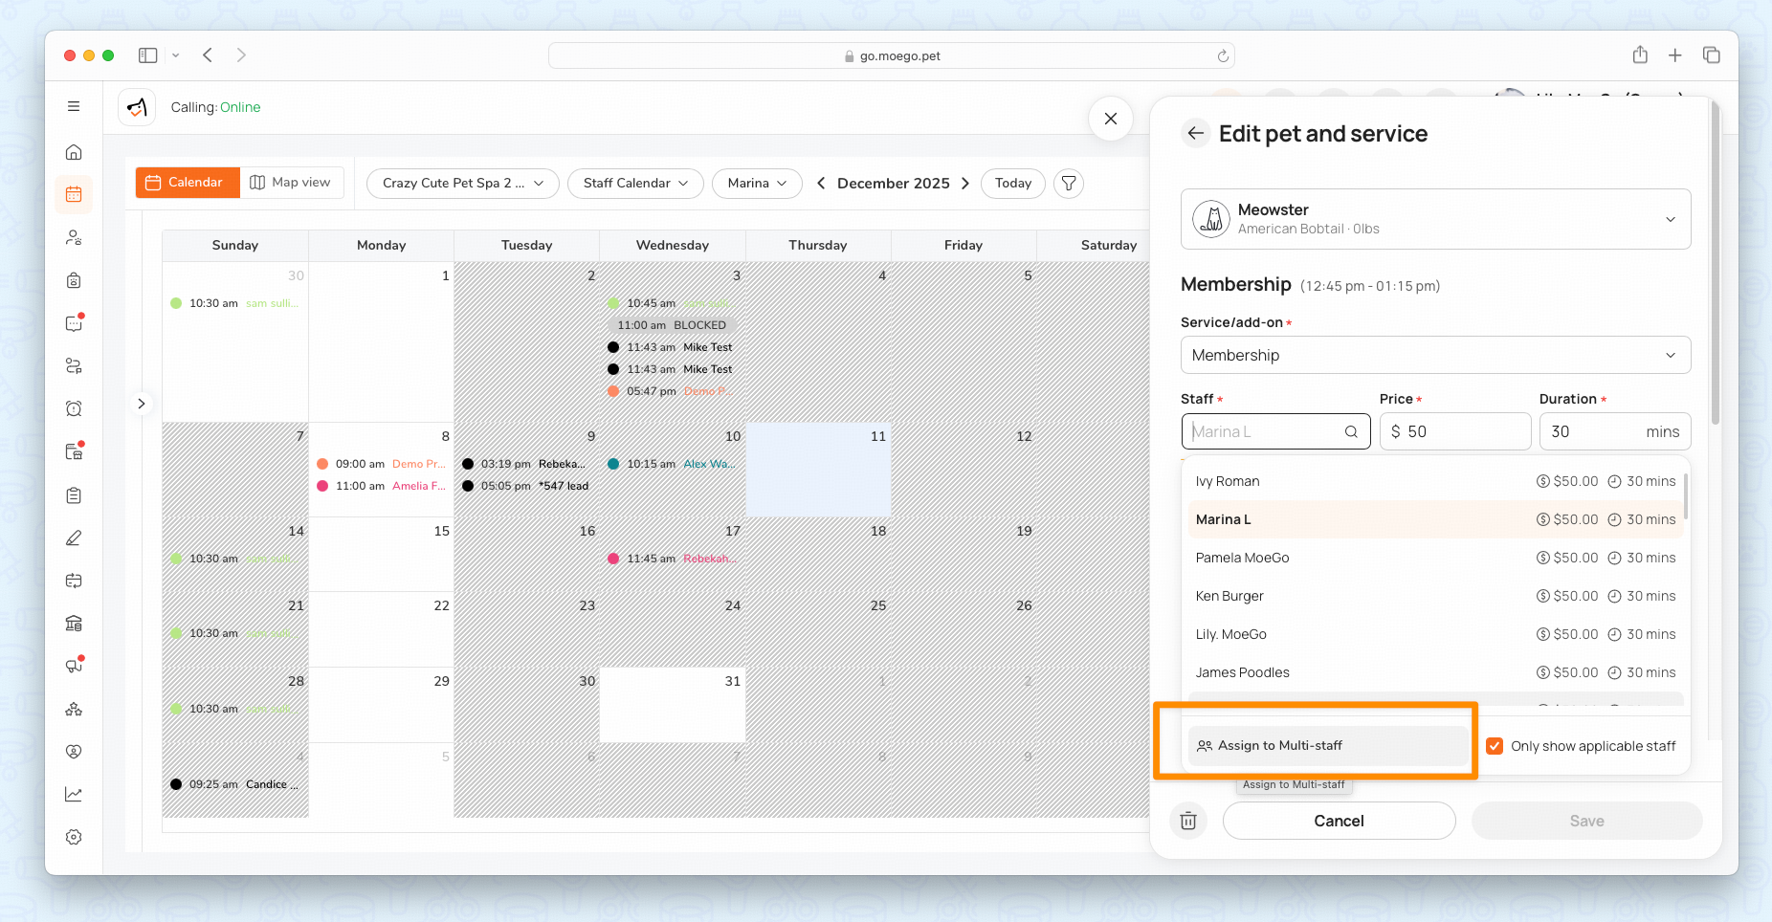Go to next month arrow

965,183
